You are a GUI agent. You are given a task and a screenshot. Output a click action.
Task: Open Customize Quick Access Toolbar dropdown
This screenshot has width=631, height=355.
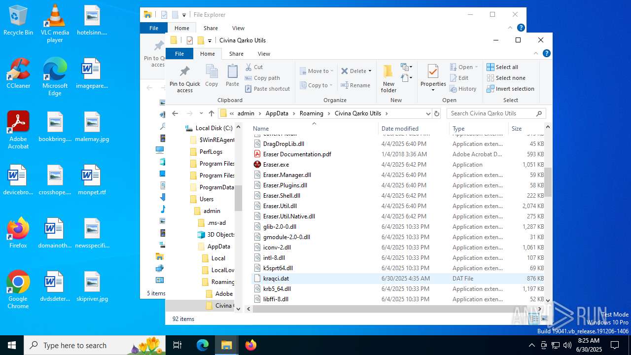pos(210,40)
